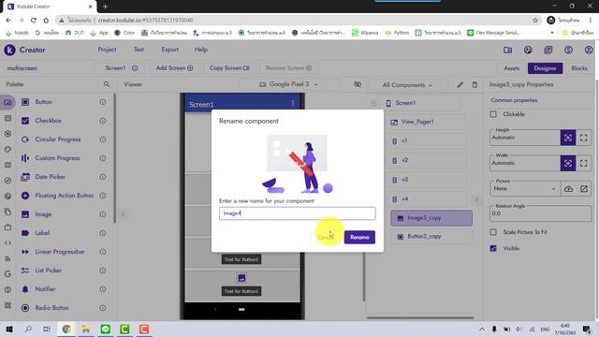The width and height of the screenshot is (599, 337).
Task: Click the Kodular Creator logo
Action: 24,50
